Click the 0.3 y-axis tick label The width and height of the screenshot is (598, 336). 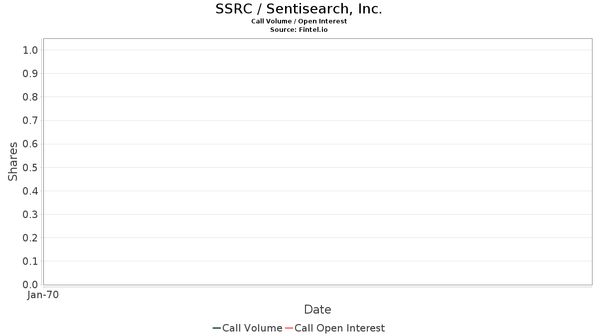click(30, 215)
